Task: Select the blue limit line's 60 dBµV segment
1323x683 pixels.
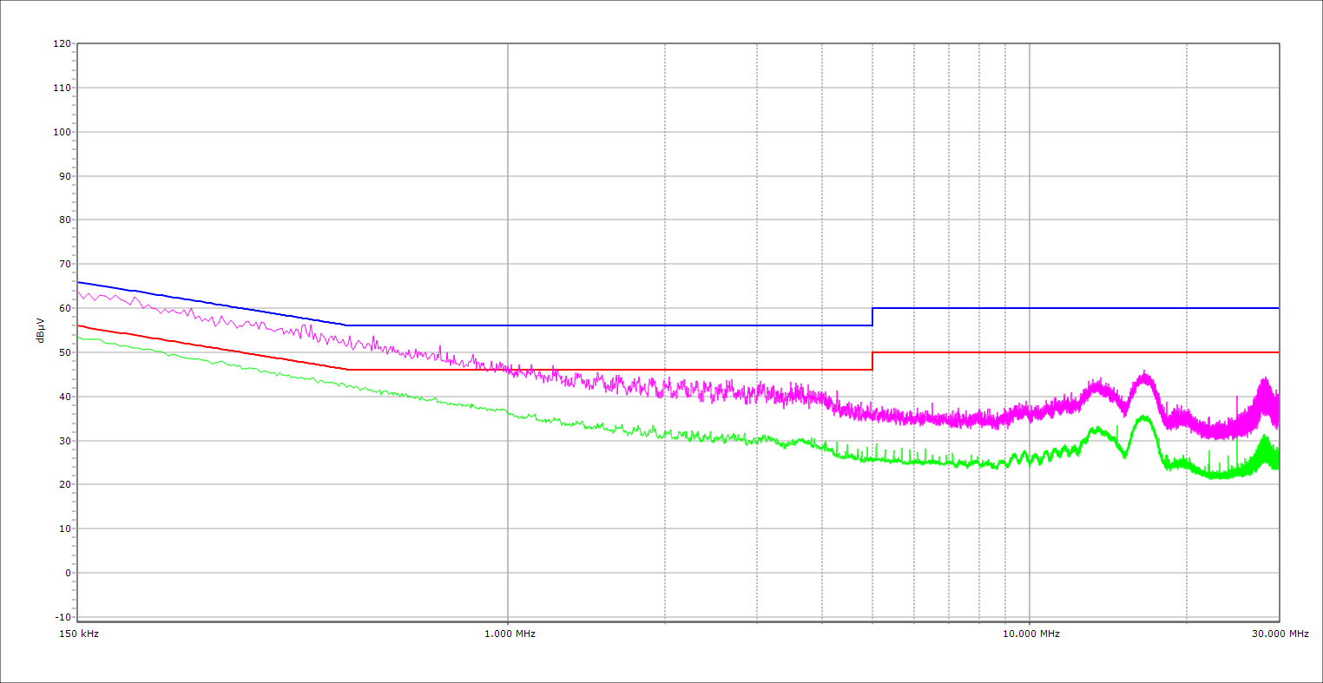Action: (1076, 308)
